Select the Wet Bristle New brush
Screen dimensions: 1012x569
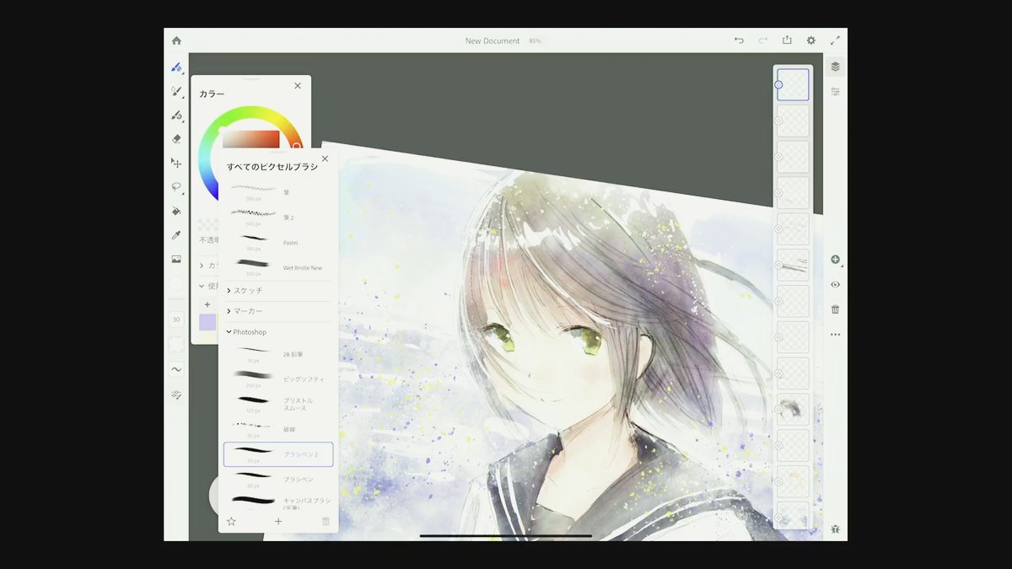click(278, 267)
